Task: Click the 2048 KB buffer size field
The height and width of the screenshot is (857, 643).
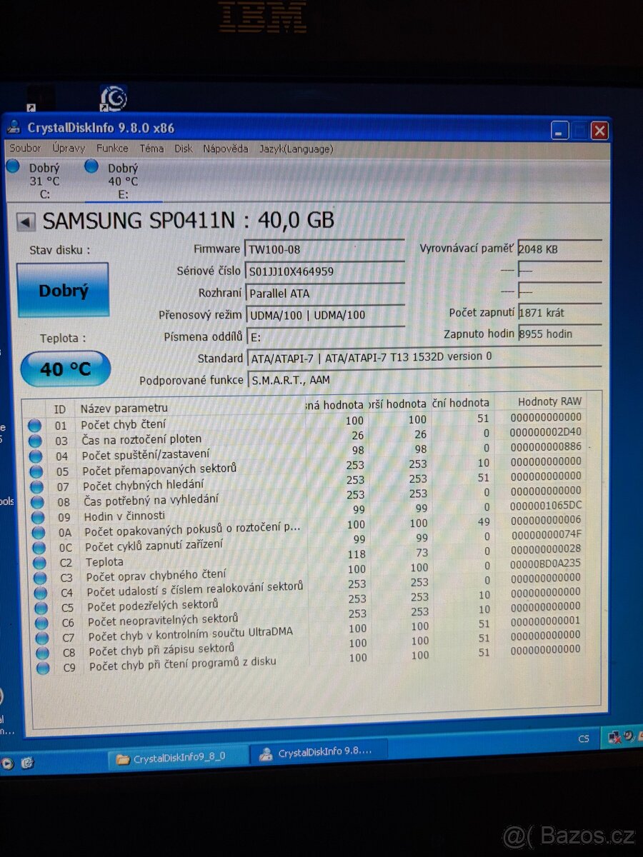Action: pos(559,249)
